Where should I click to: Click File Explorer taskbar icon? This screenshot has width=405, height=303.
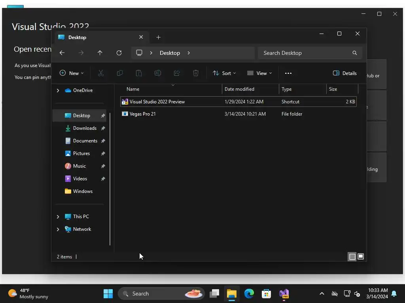click(x=232, y=294)
